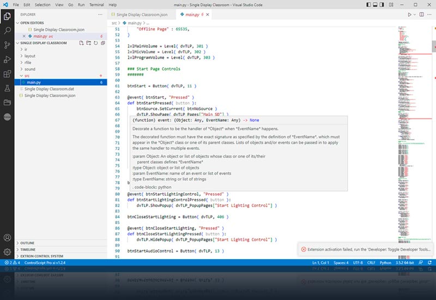Open the Extensions view

tap(7, 74)
